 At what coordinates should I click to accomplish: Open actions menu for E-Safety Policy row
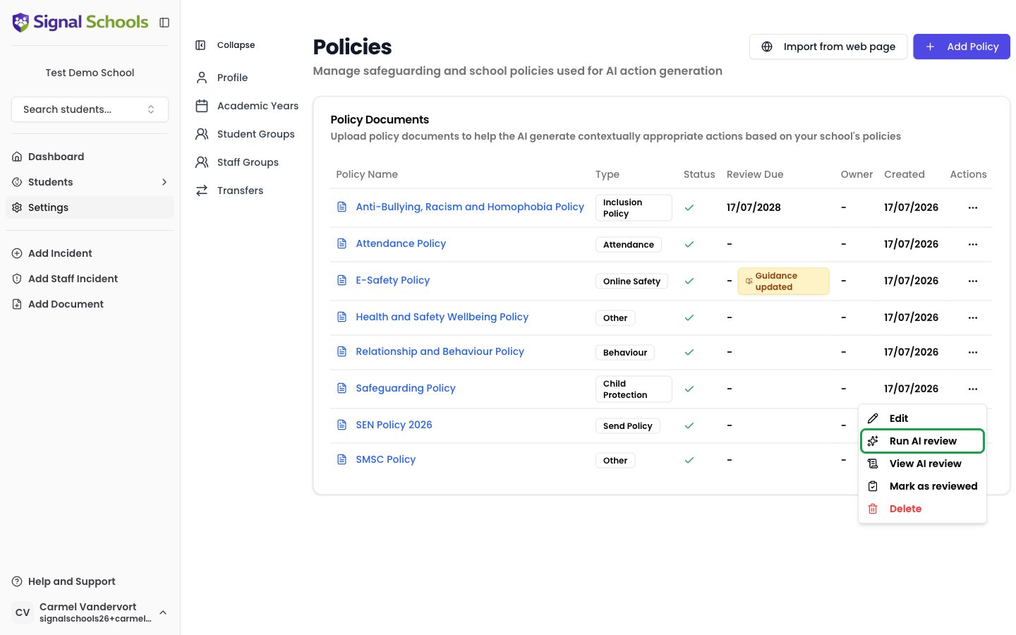[x=973, y=281]
